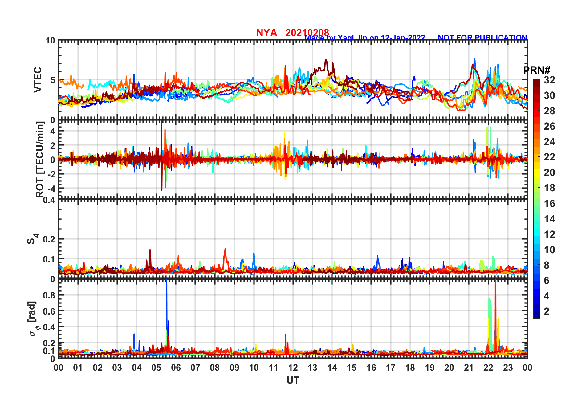Select the "Made by Yaqi Jin on 12-Jan-2022" credit text
Viewport: 586px width, 398px height.
pos(365,38)
